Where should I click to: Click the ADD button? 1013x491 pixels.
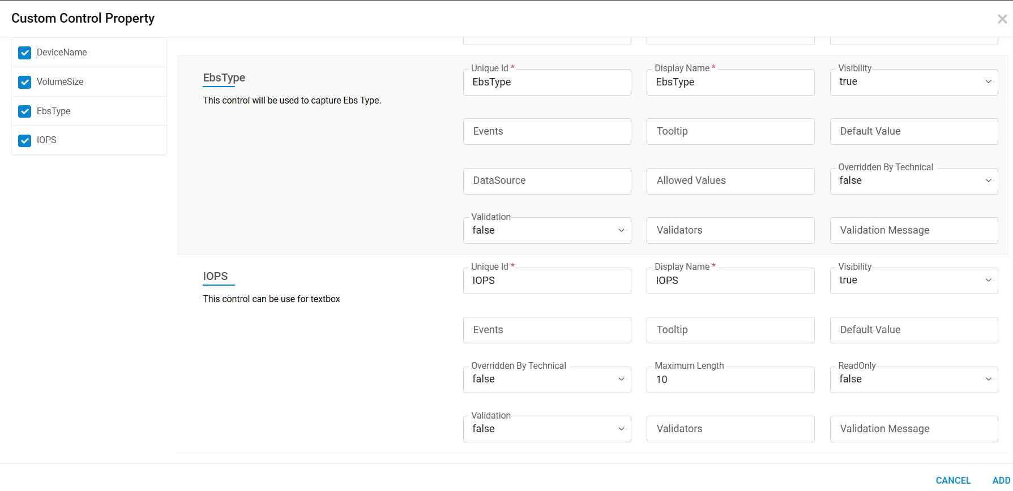[x=1001, y=480]
